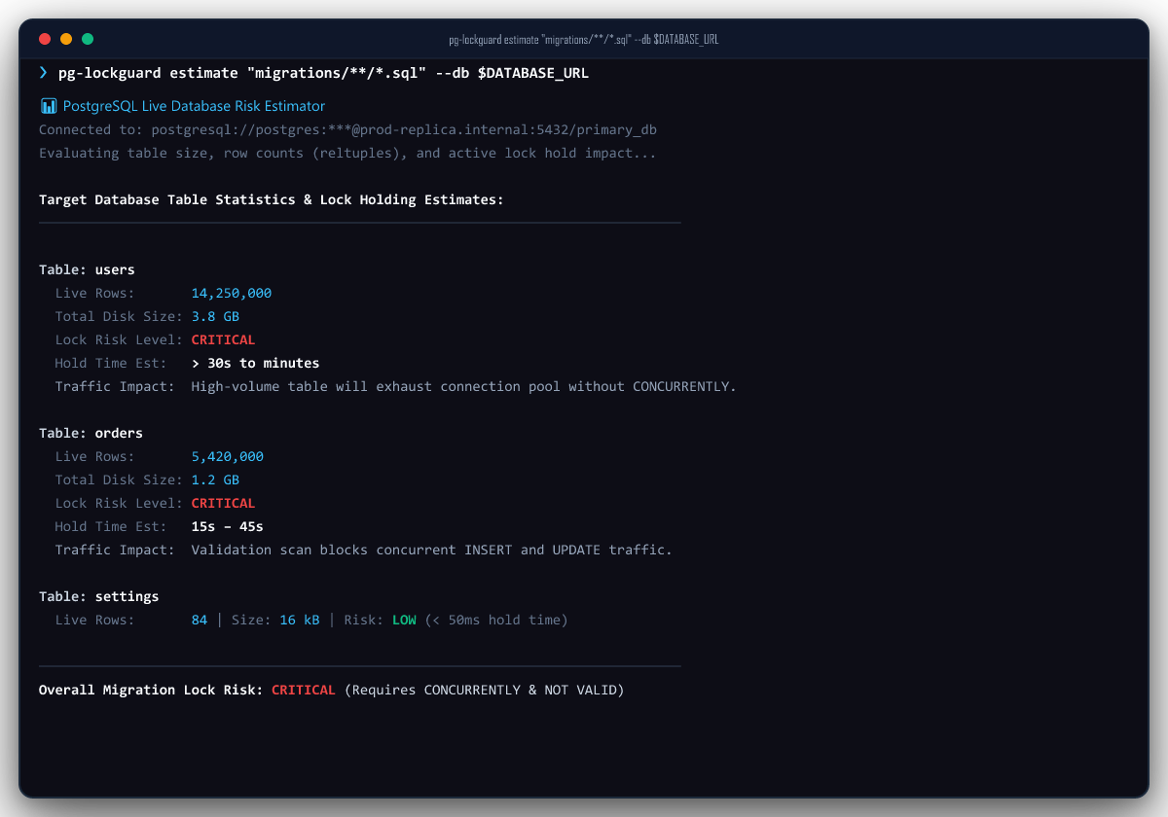Click the 'Table: users' header
The image size is (1168, 817).
87,269
